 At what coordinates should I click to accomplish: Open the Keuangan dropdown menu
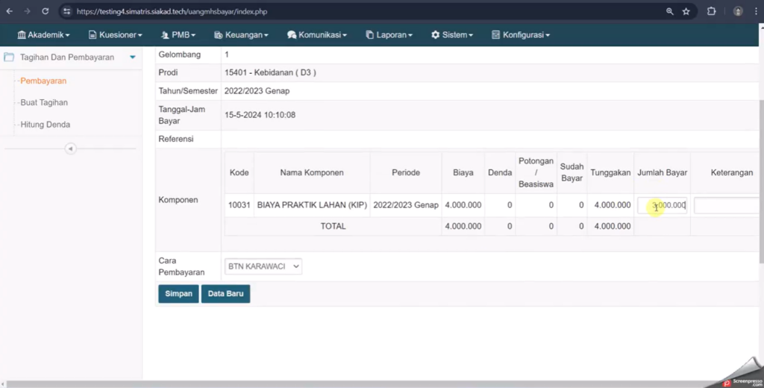[241, 35]
